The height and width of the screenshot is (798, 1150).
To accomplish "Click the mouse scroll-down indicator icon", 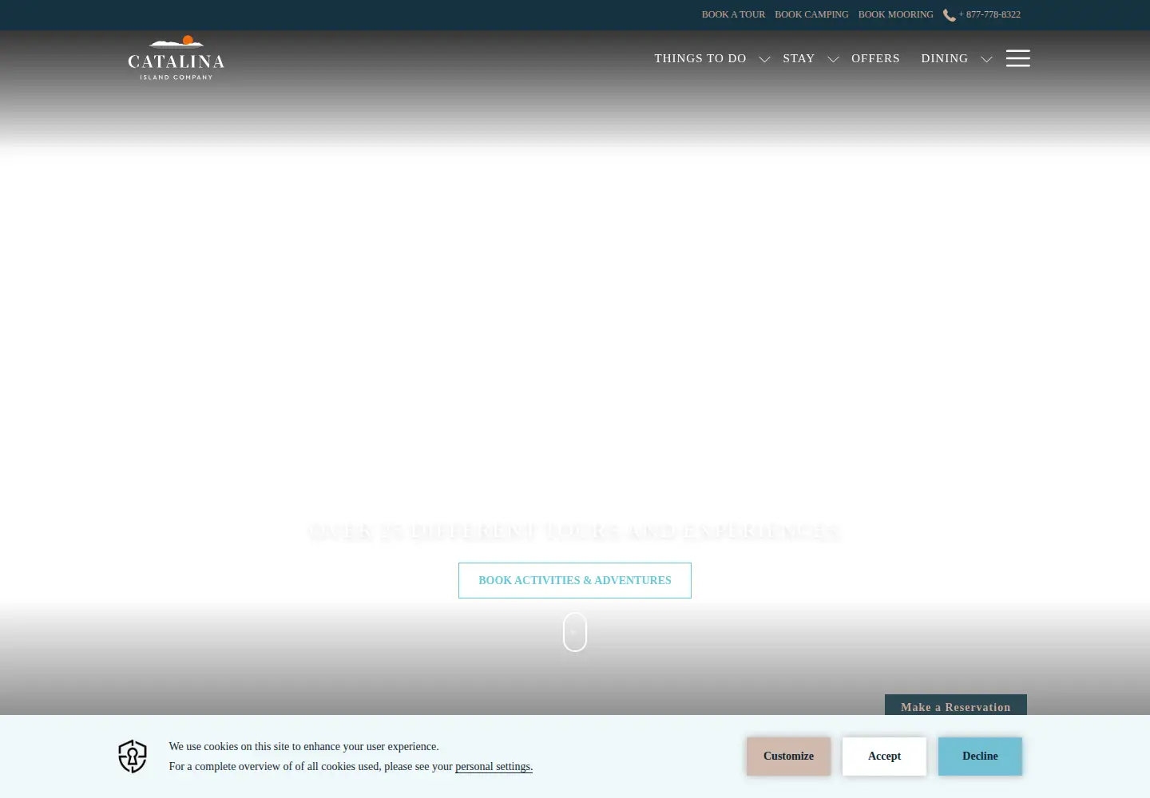I will click(575, 632).
